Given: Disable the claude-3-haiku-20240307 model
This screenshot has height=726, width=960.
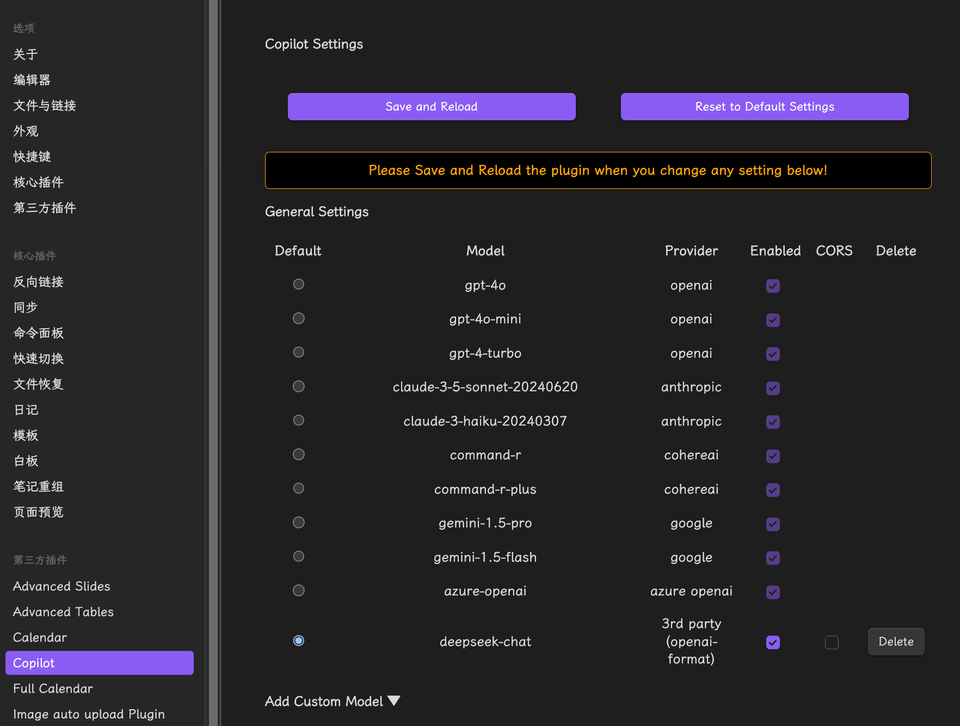Looking at the screenshot, I should pyautogui.click(x=773, y=422).
